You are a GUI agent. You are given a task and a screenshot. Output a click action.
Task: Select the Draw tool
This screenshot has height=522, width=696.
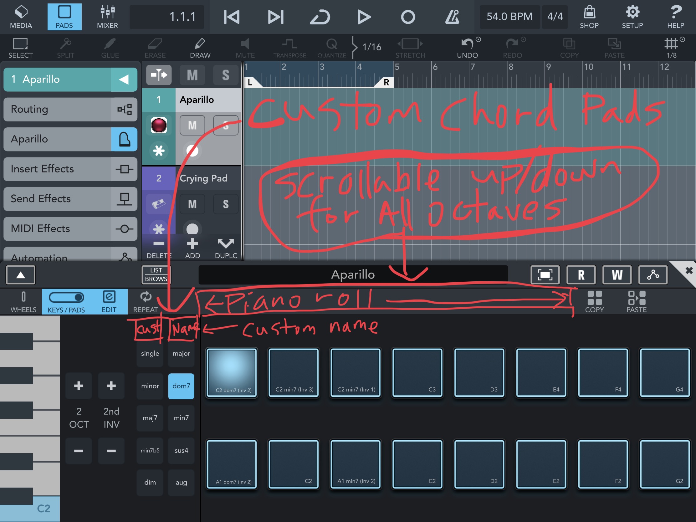tap(200, 48)
